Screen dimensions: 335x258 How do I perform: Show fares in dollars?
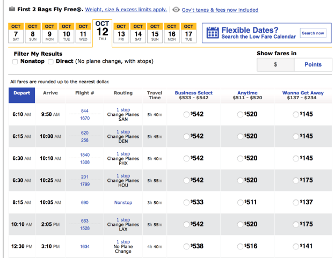click(x=275, y=64)
